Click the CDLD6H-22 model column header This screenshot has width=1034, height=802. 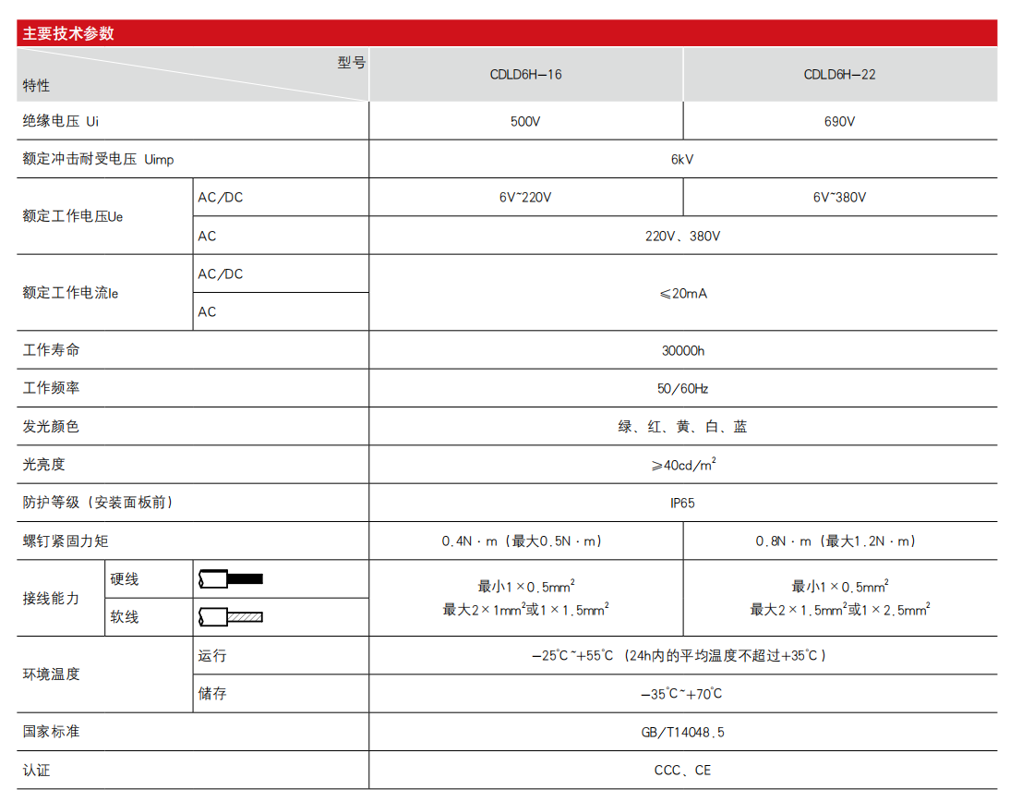click(839, 75)
